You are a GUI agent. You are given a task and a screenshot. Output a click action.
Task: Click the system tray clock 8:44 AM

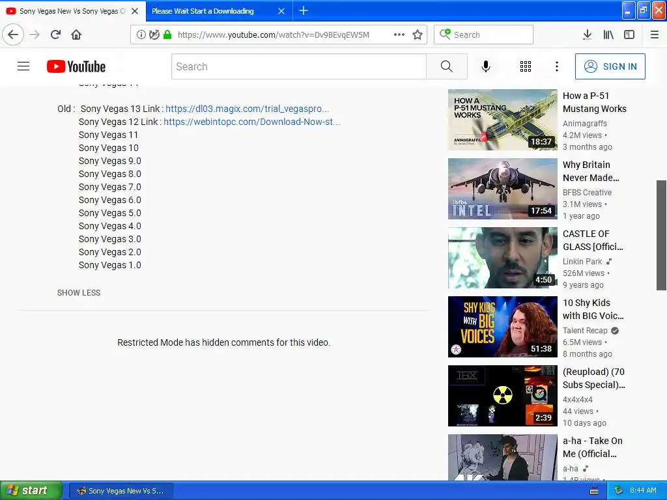pyautogui.click(x=643, y=490)
